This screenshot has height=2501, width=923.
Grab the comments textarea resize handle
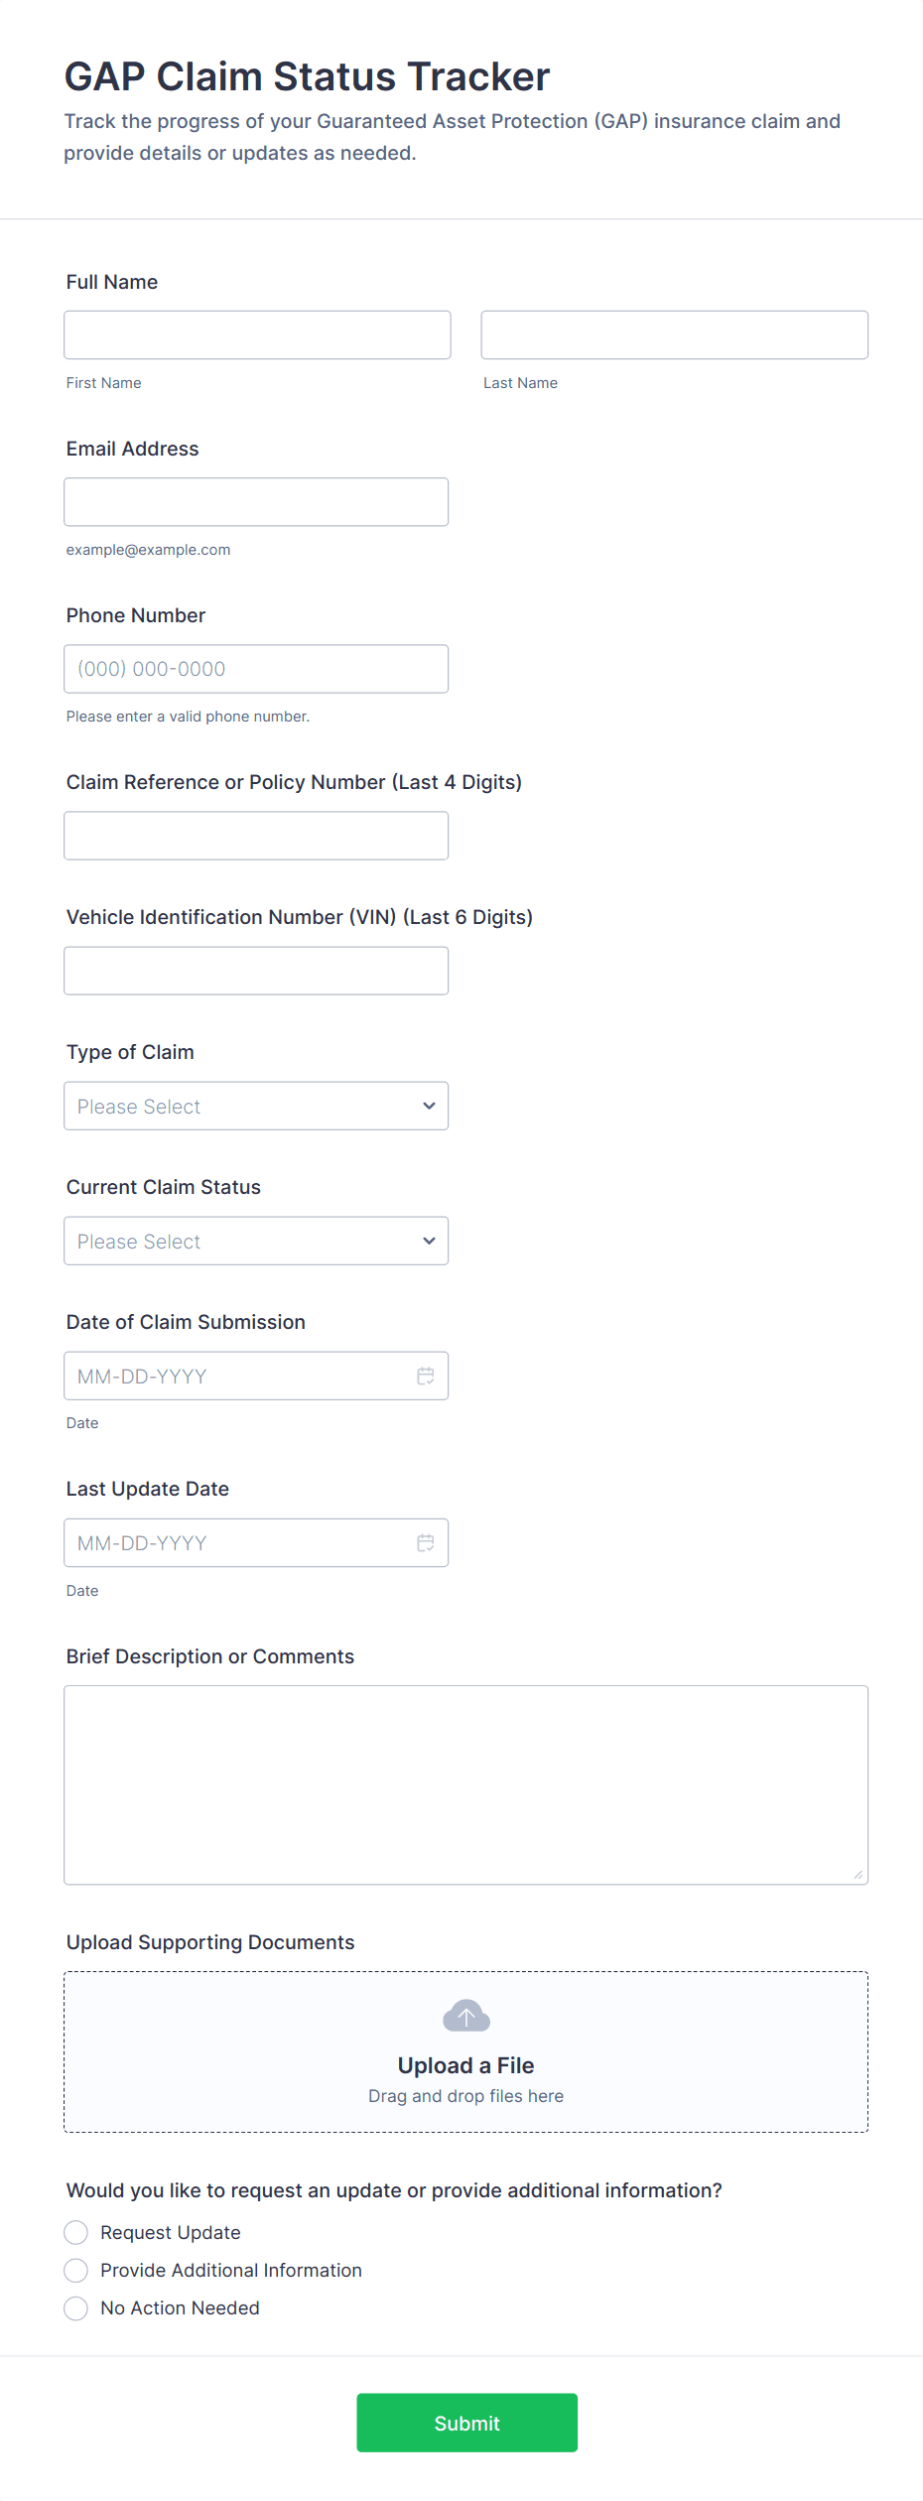click(858, 1875)
